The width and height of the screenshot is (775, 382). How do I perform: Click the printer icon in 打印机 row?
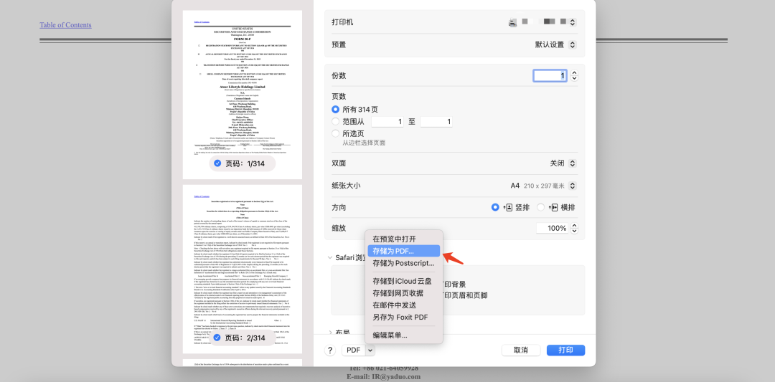pyautogui.click(x=512, y=23)
